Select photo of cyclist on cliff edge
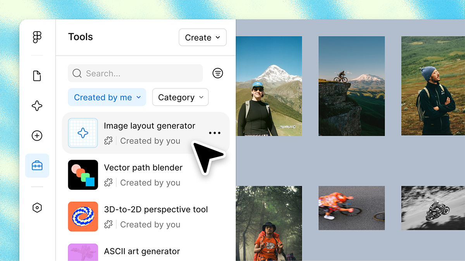 click(352, 86)
